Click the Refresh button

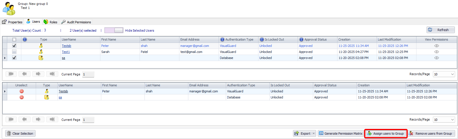click(x=440, y=30)
